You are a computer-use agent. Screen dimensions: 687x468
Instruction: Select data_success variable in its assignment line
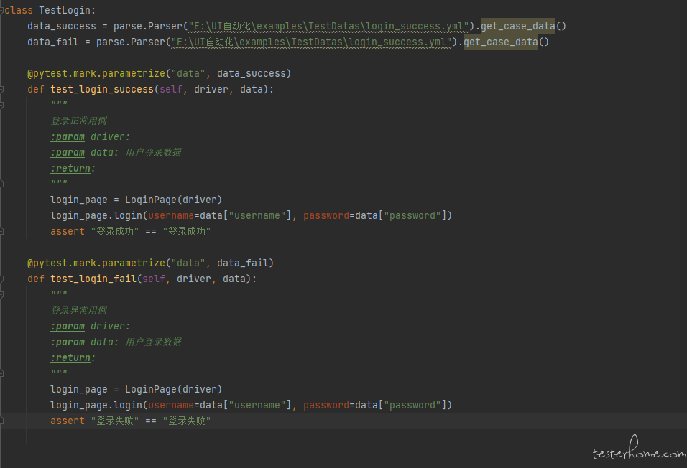(61, 27)
